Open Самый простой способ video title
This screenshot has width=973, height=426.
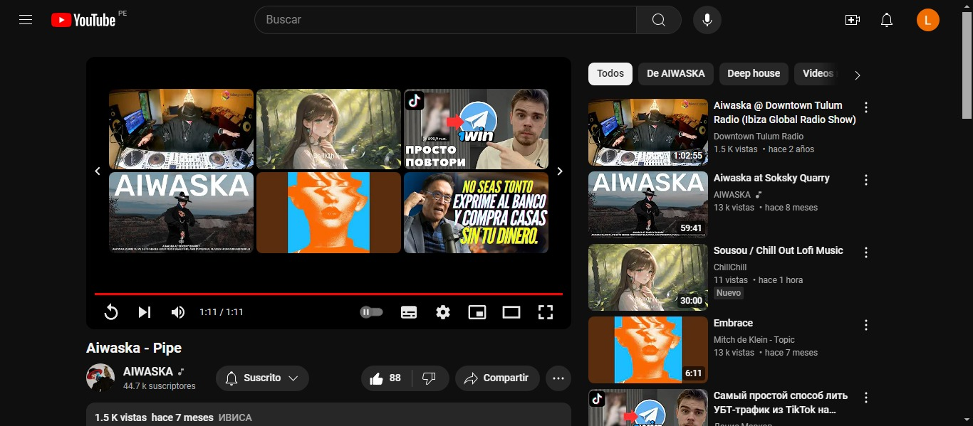[781, 403]
